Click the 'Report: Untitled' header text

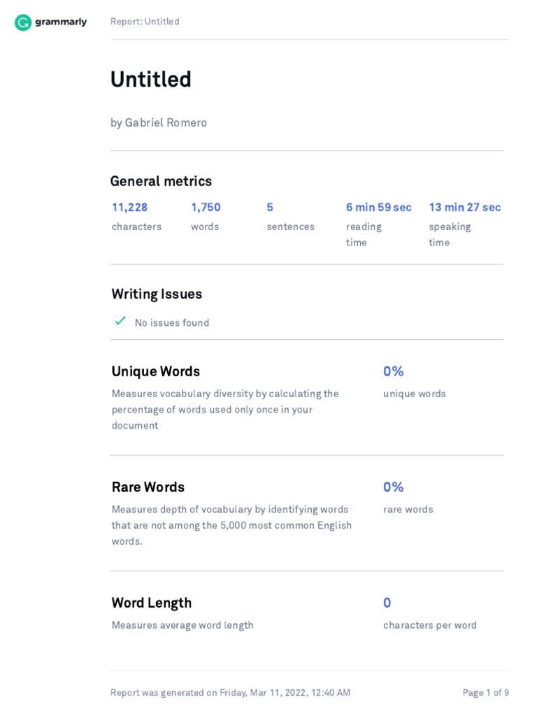pos(145,22)
